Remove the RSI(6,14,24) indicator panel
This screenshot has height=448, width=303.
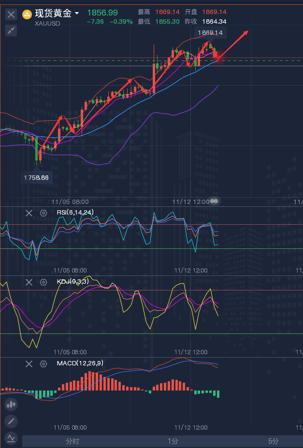29,213
